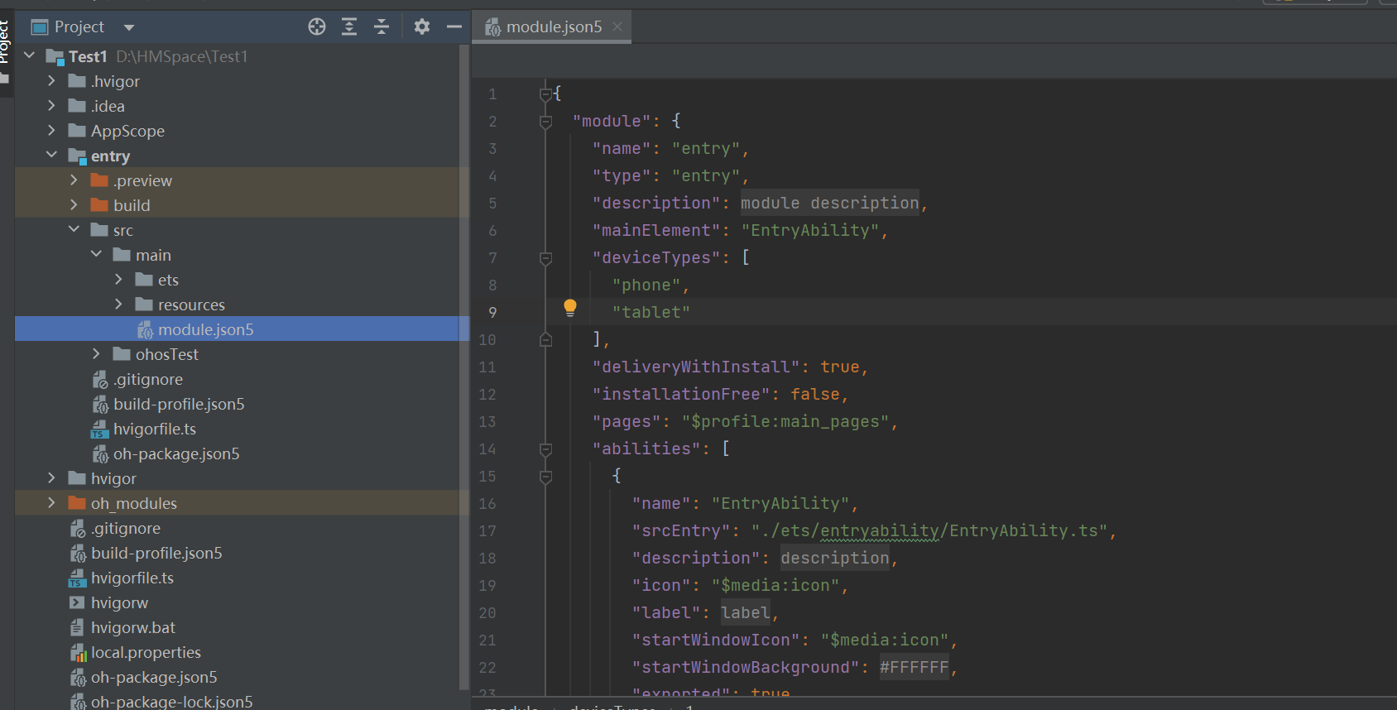
Task: Expand the build folder
Action: [x=74, y=204]
